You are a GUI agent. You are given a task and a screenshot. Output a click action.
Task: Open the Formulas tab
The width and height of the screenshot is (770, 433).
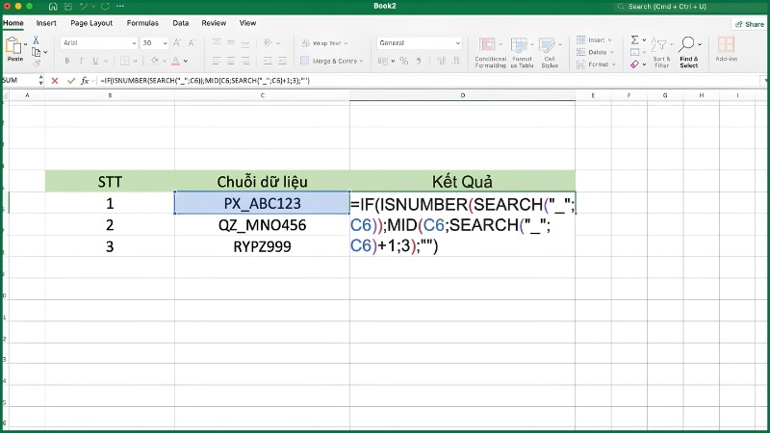coord(142,23)
